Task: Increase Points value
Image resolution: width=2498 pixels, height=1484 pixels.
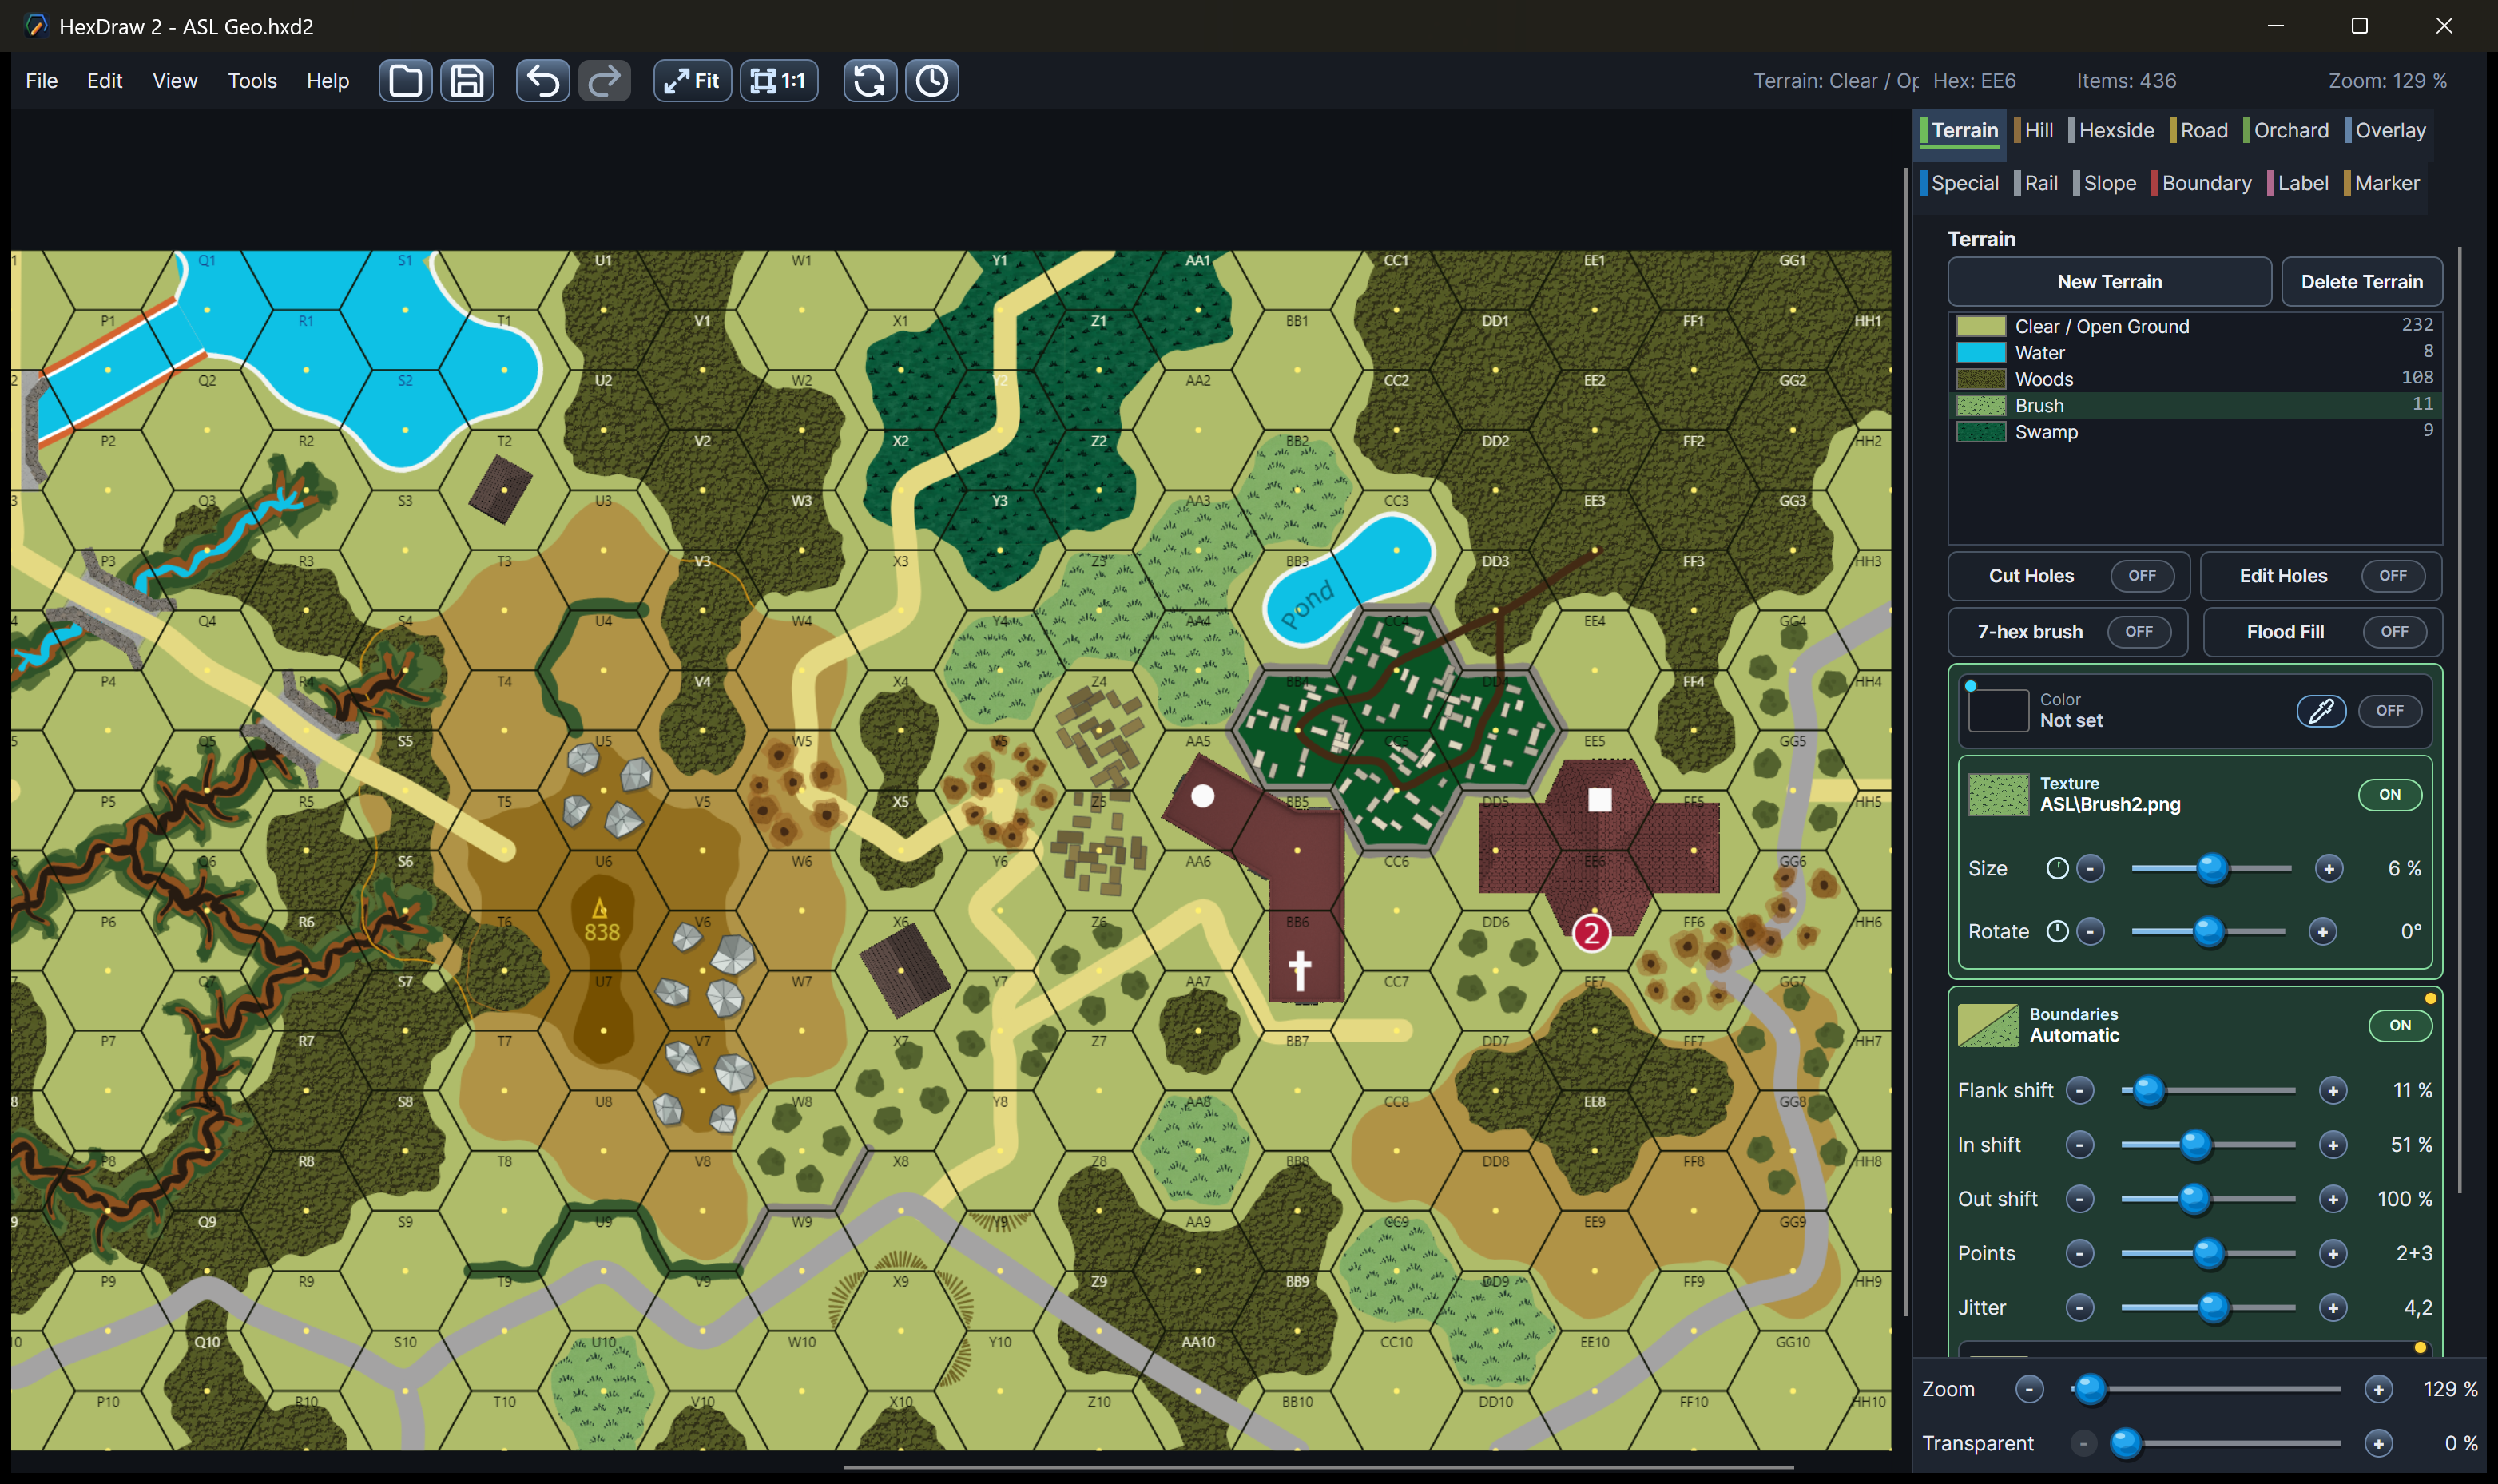Action: click(x=2333, y=1253)
